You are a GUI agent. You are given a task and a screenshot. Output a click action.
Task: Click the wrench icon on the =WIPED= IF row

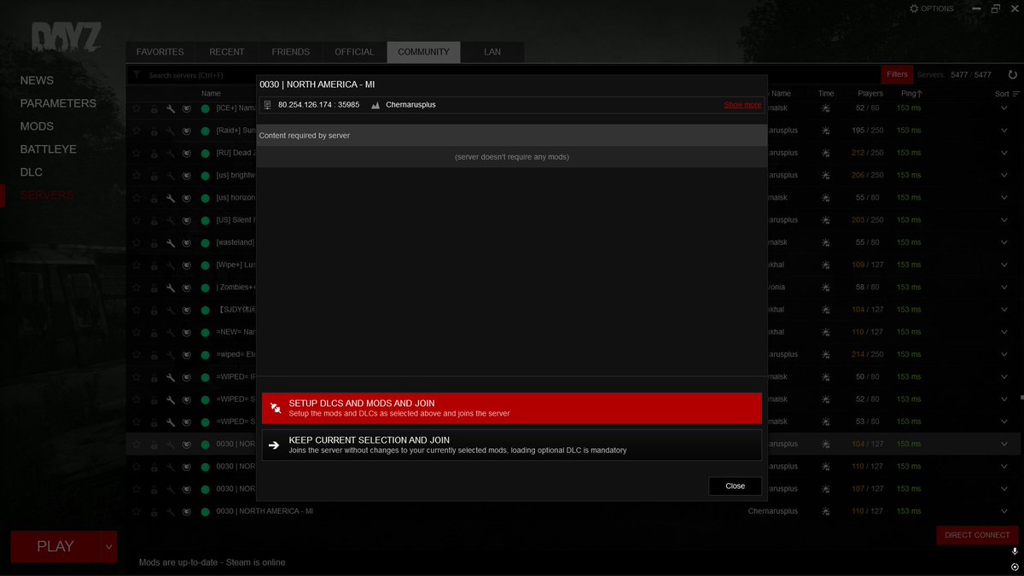[x=171, y=377]
